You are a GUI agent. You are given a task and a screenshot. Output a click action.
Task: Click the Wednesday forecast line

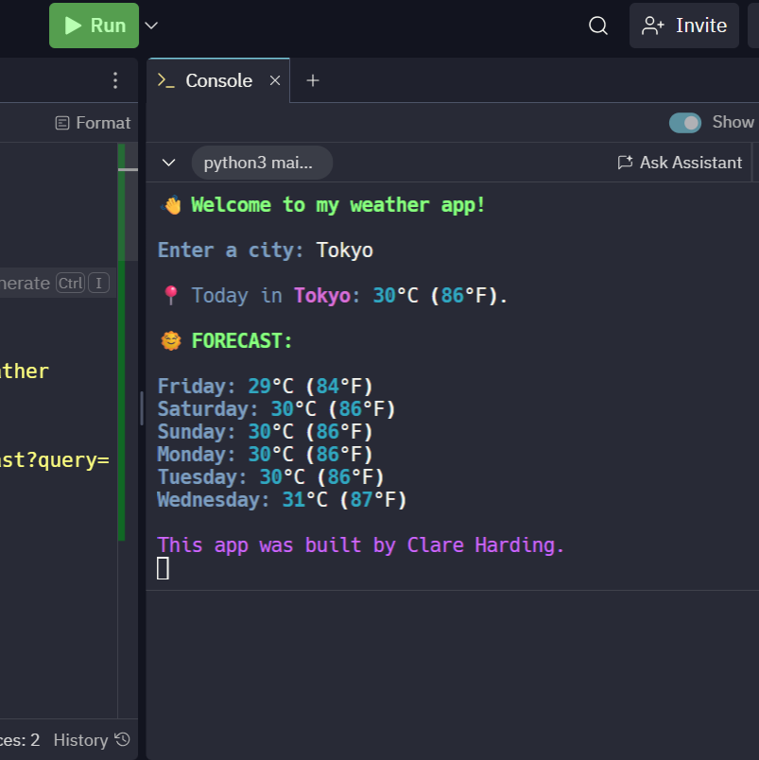pyautogui.click(x=282, y=500)
